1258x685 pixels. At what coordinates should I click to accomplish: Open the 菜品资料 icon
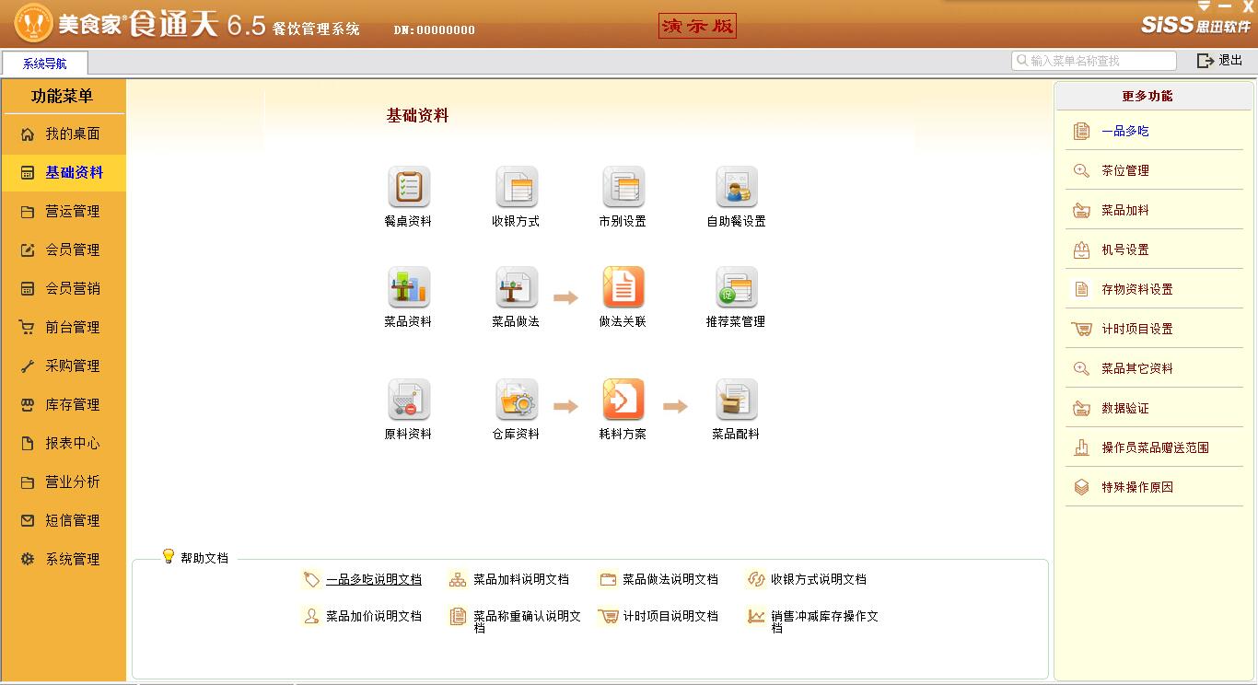(409, 287)
